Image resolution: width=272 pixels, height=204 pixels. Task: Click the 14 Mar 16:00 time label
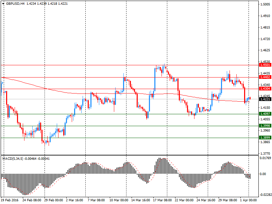pyautogui.click(x=140, y=200)
